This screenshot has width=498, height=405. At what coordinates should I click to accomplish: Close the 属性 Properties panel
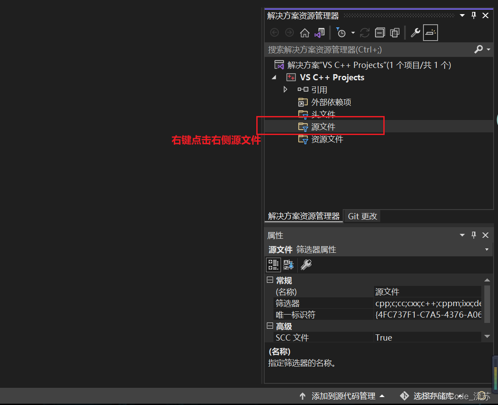click(x=485, y=235)
